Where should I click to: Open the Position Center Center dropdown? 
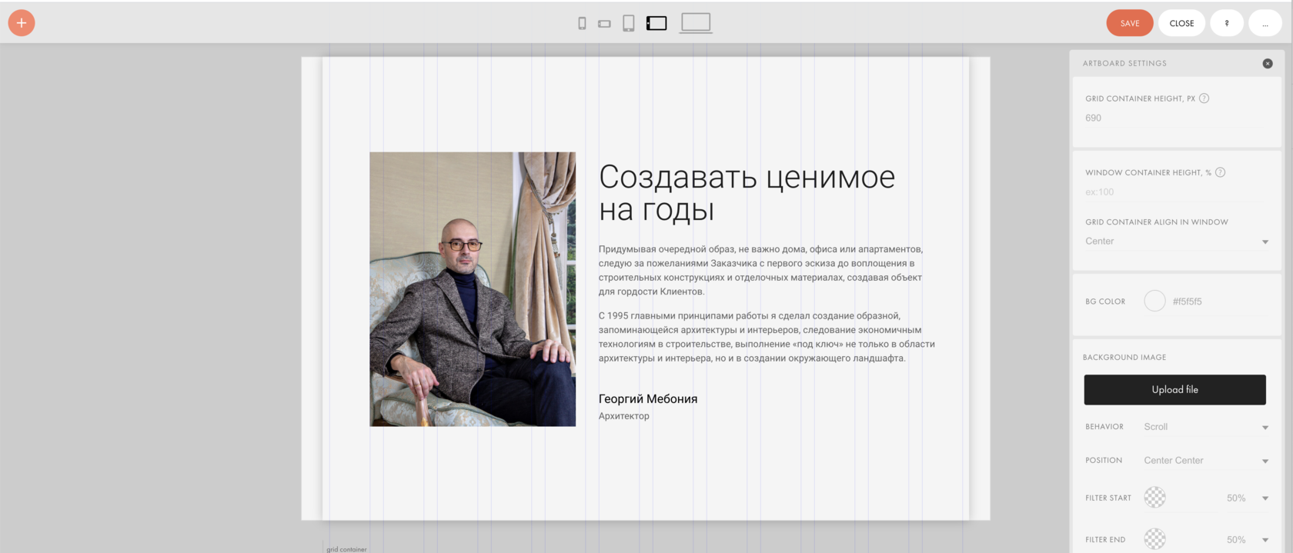coord(1206,461)
